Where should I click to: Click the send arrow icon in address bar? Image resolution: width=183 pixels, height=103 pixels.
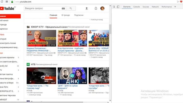click(178, 2)
